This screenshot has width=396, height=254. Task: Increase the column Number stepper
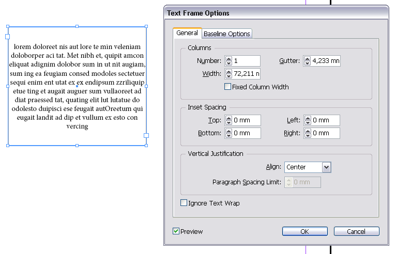coord(229,59)
